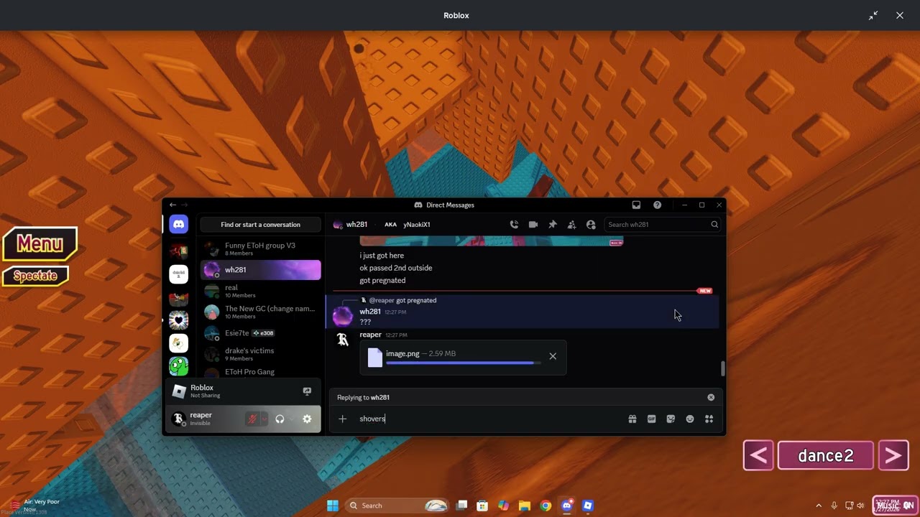Open the emoji picker

(x=690, y=419)
